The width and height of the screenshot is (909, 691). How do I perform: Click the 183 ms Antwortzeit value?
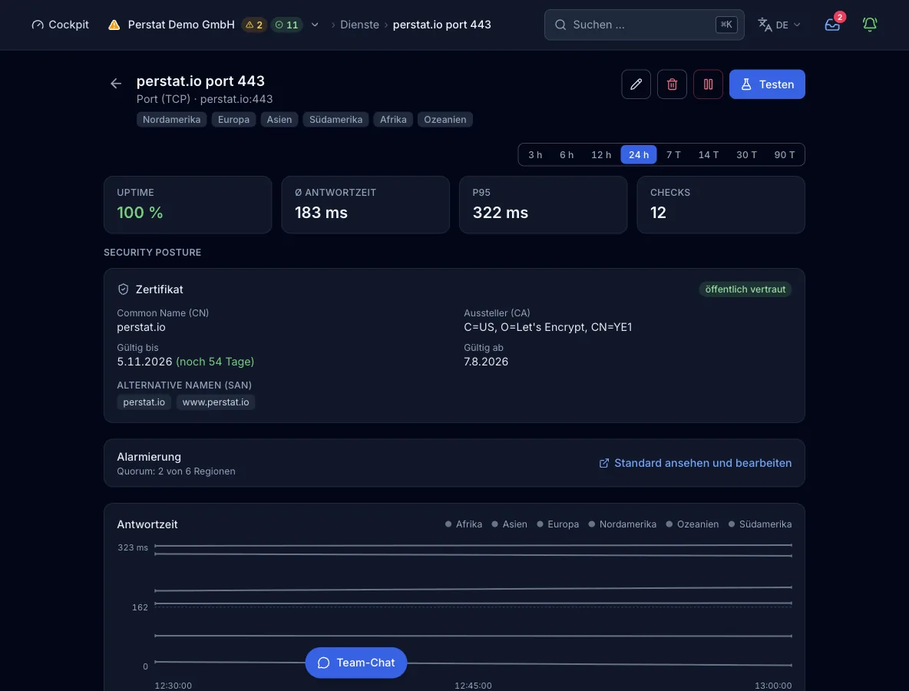[x=321, y=213]
